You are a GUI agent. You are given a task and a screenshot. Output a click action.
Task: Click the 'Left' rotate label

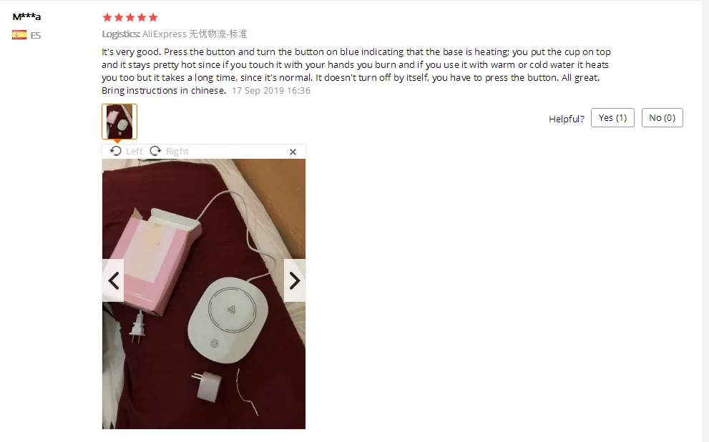click(135, 152)
